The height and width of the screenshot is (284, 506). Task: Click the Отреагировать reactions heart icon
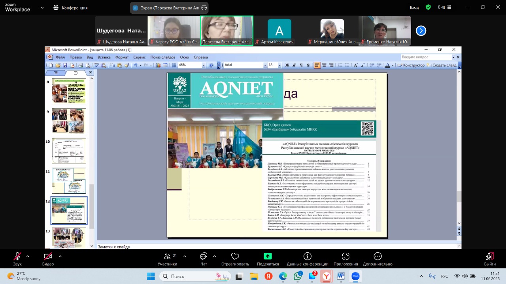click(235, 257)
